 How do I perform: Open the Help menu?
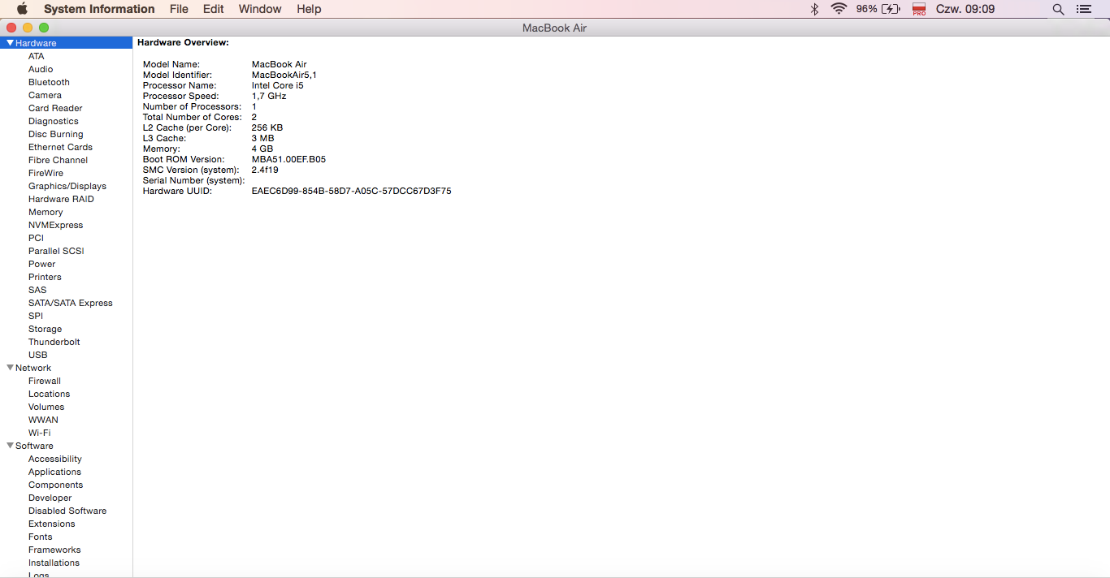pyautogui.click(x=309, y=9)
